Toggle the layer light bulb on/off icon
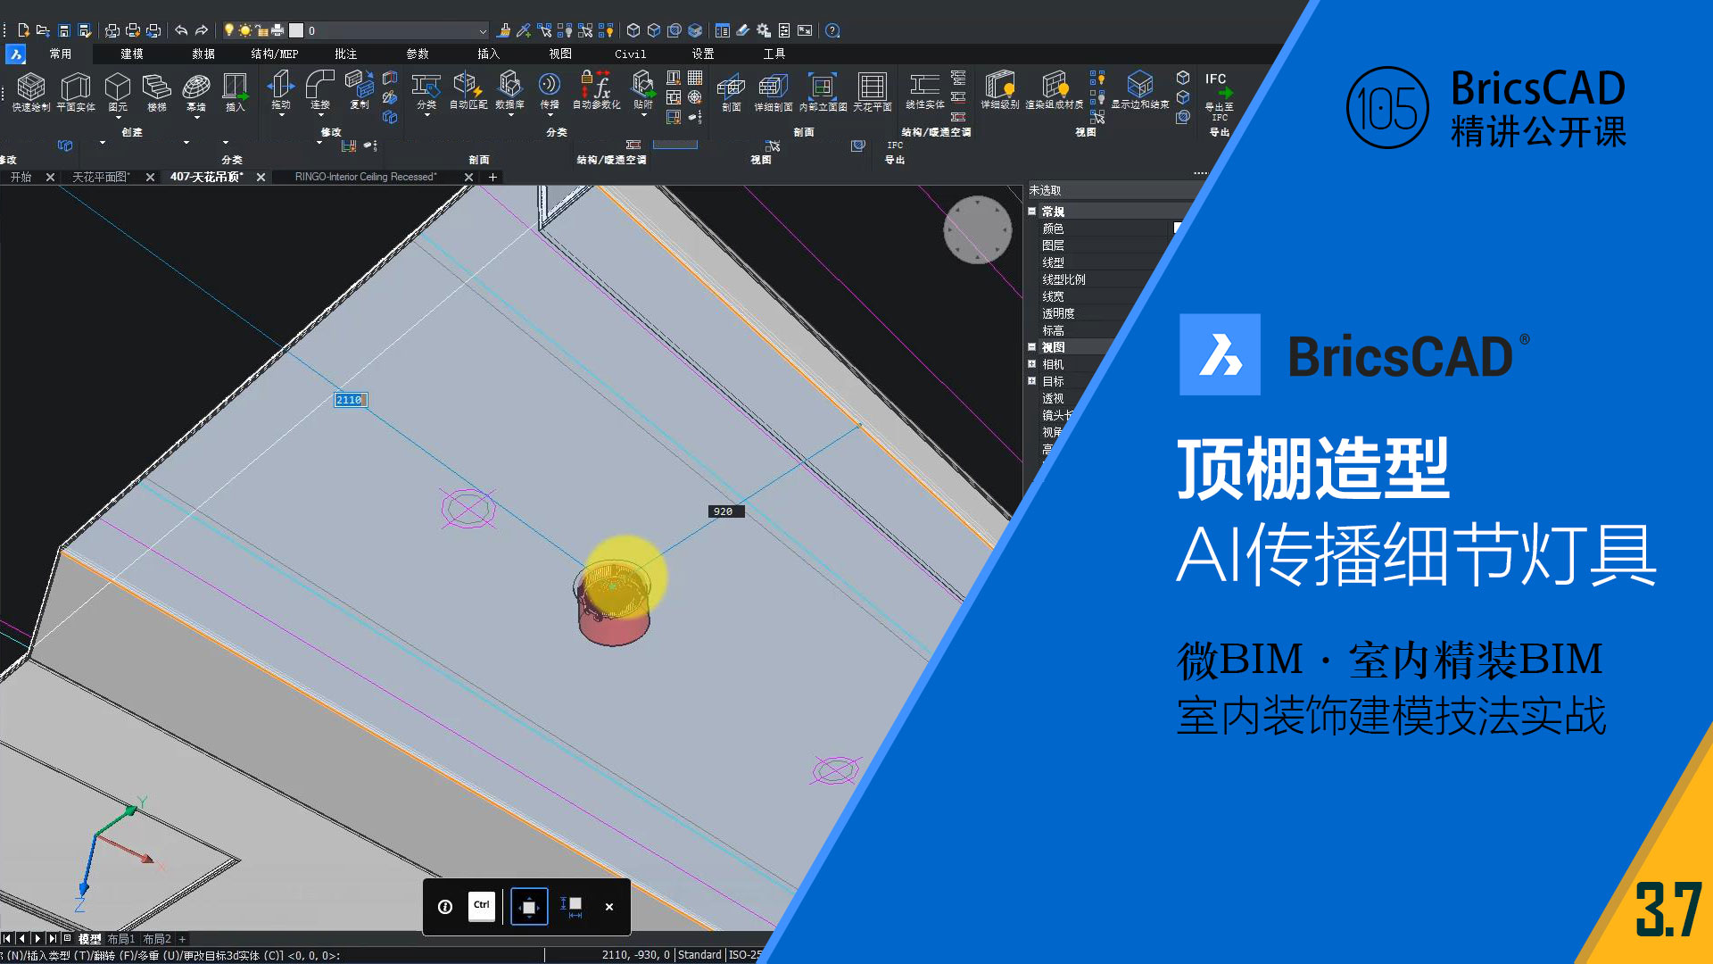1713x964 pixels. pyautogui.click(x=228, y=30)
